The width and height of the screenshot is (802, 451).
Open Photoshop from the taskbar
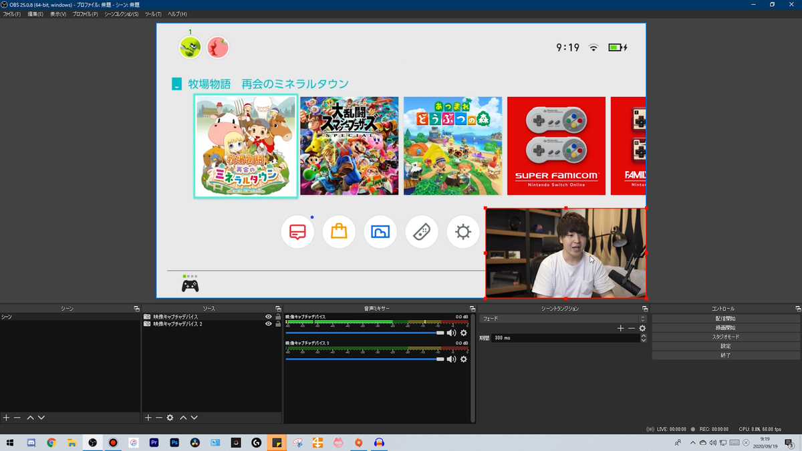click(x=174, y=442)
